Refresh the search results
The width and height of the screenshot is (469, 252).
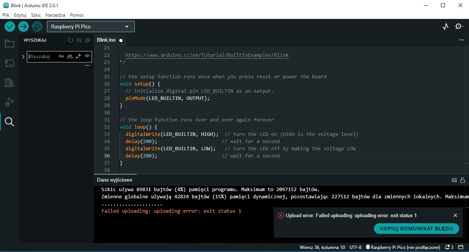point(71,40)
